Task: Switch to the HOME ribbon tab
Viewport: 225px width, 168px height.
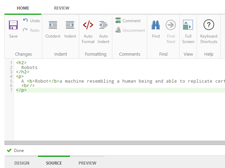Action: point(23,8)
